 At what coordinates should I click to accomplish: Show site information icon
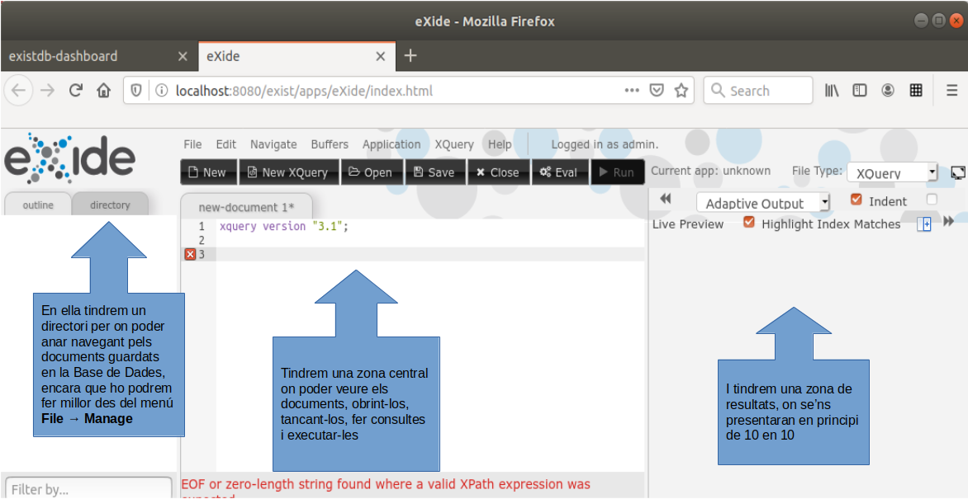162,92
